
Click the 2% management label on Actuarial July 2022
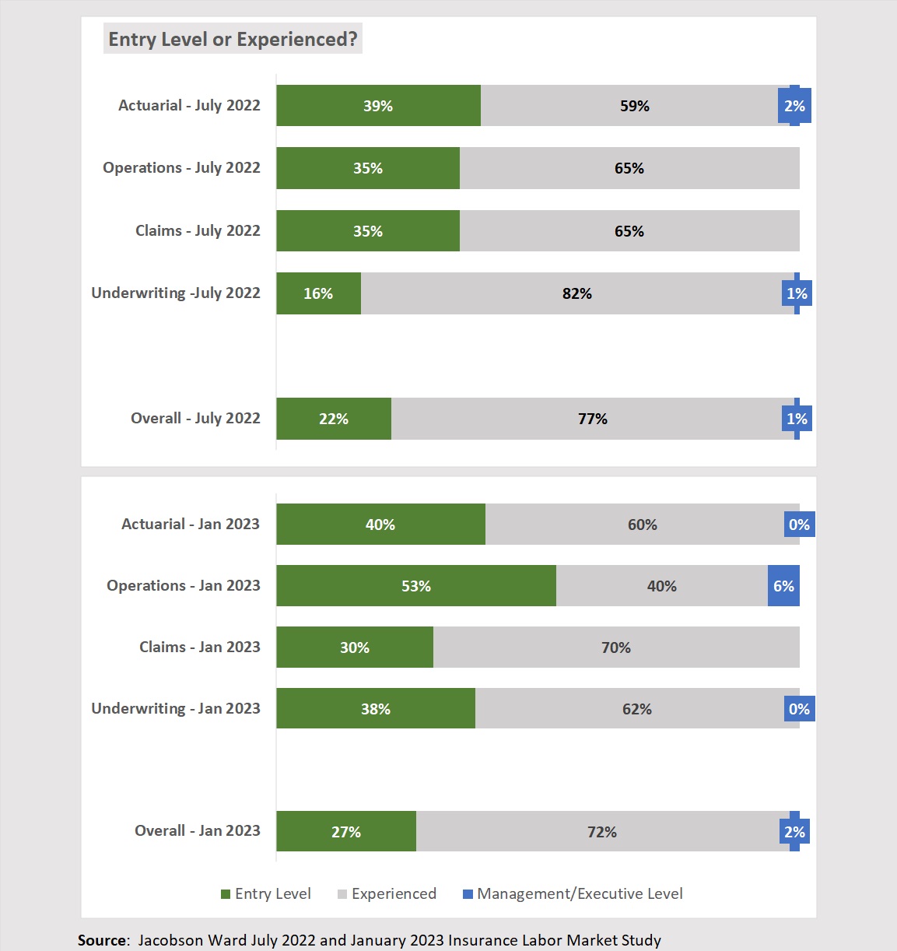[794, 106]
